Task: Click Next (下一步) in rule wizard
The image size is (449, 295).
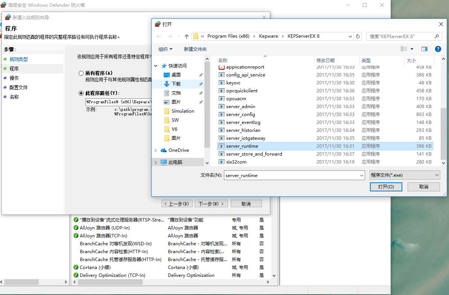Action: click(x=211, y=203)
